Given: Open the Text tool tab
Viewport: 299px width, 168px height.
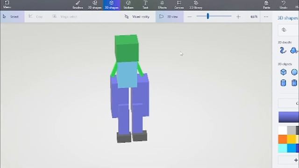Looking at the screenshot, I should pyautogui.click(x=145, y=5).
